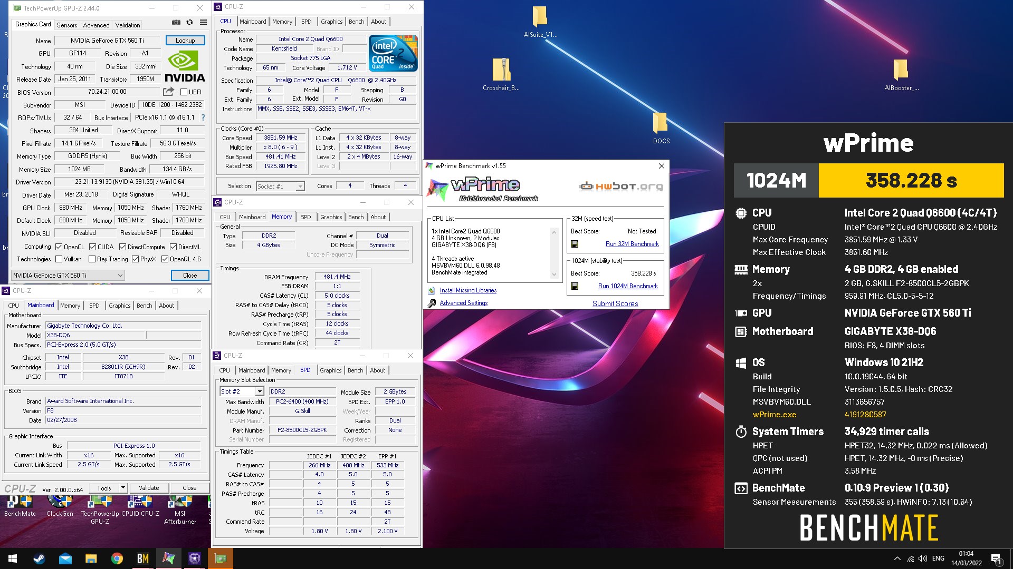1013x569 pixels.
Task: Toggle the CUDA checkbox
Action: [x=92, y=247]
